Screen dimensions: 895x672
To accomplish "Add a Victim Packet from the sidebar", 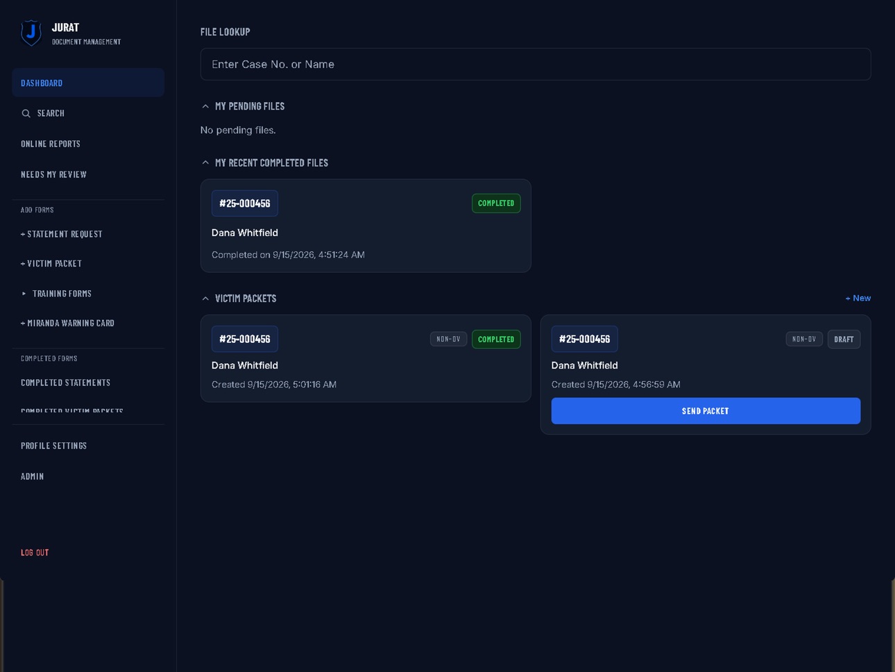I will (51, 264).
